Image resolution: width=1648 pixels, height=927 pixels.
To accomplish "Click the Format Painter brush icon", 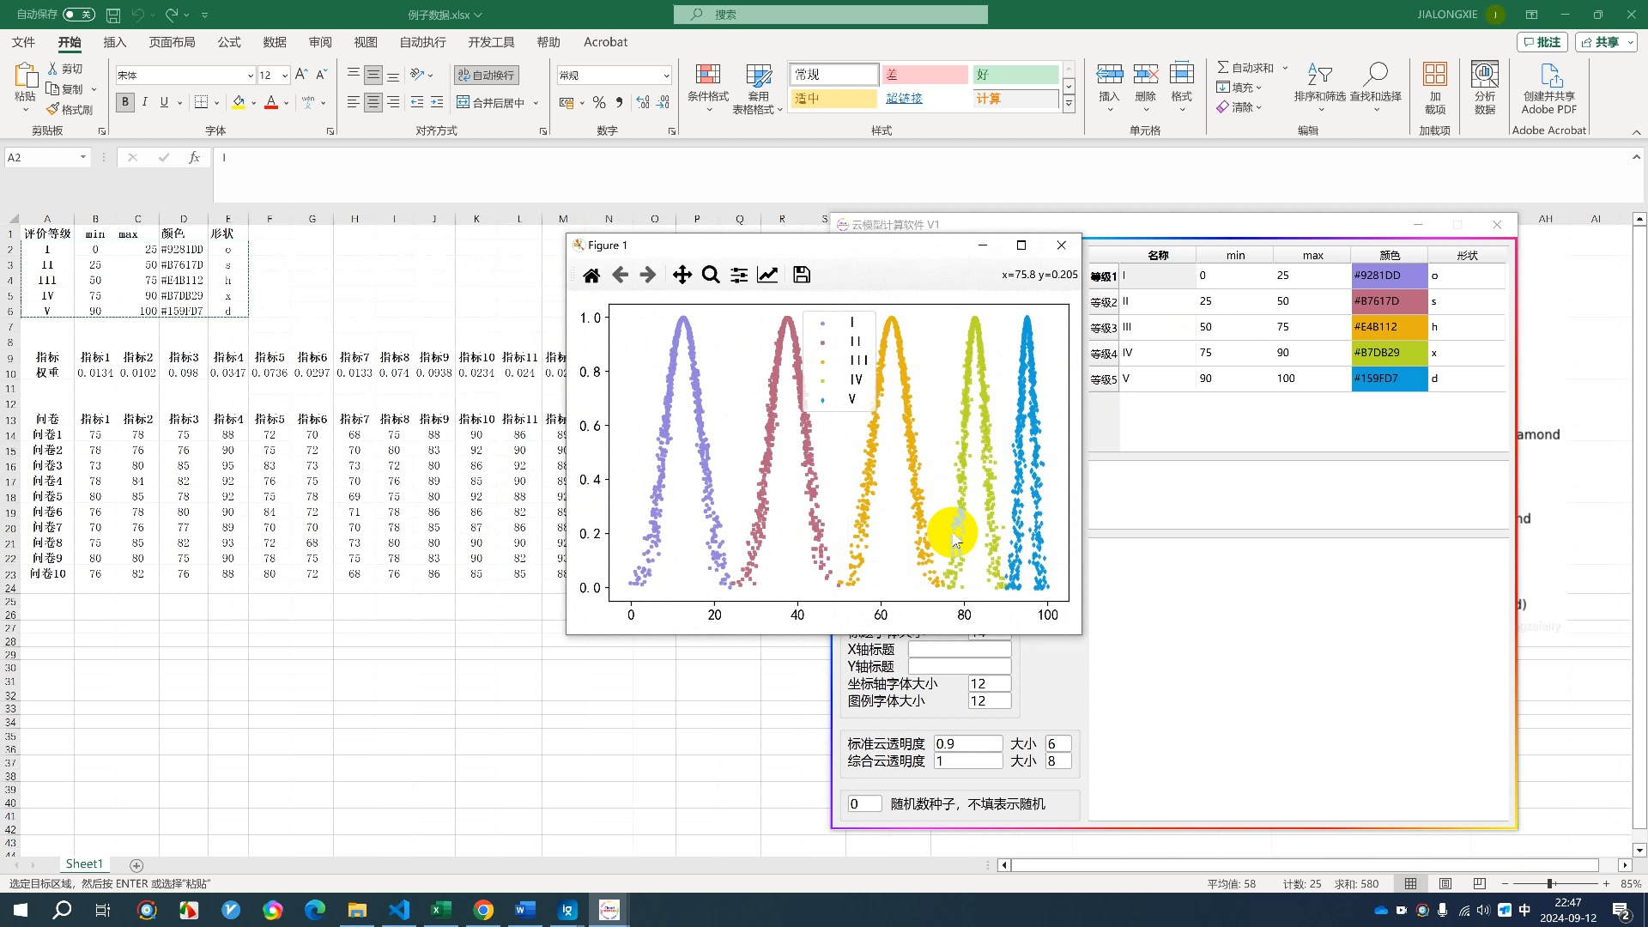I will pyautogui.click(x=70, y=110).
